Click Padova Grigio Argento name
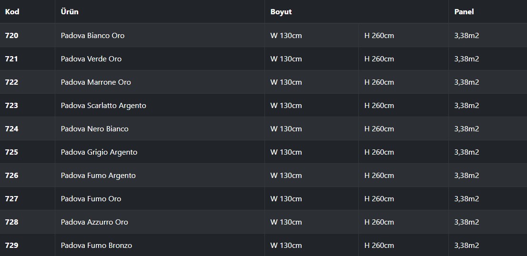527x256 pixels. (x=99, y=152)
